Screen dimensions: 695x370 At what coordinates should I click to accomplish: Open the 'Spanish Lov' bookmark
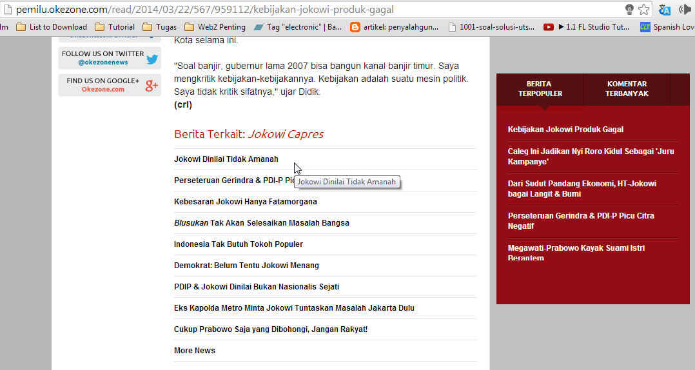pos(667,27)
